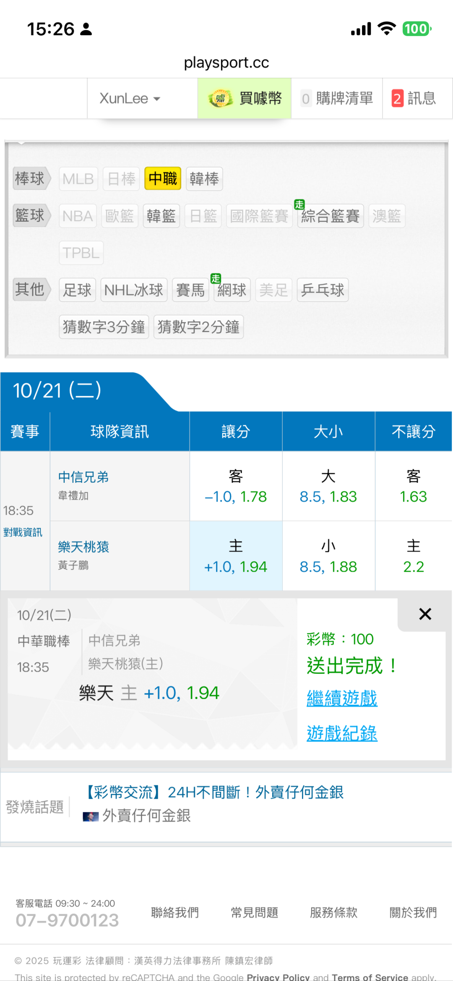
Task: Switch to the 韓籃 league
Action: [161, 216]
